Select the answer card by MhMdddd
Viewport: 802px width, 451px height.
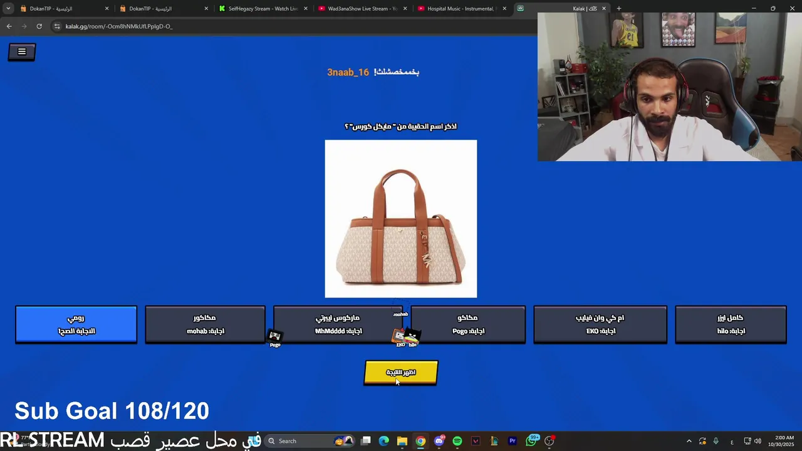coord(338,324)
